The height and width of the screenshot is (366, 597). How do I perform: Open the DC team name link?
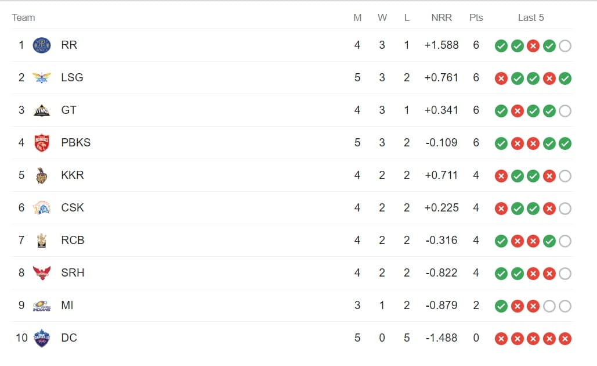[69, 338]
